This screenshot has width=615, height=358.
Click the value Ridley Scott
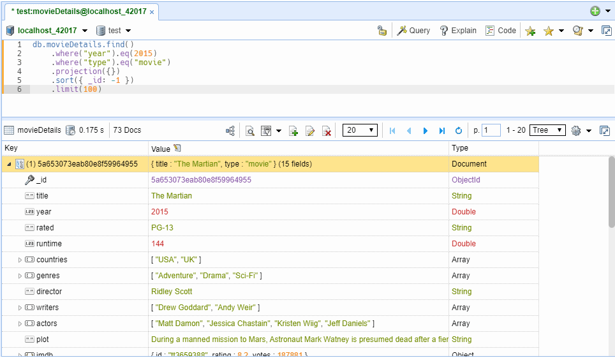point(172,292)
